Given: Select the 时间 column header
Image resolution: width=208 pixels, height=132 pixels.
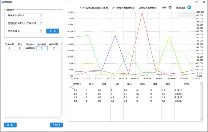Looking at the screenshot, I should pyautogui.click(x=187, y=84).
